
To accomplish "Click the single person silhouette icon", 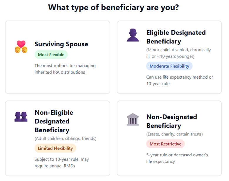I will [133, 35].
